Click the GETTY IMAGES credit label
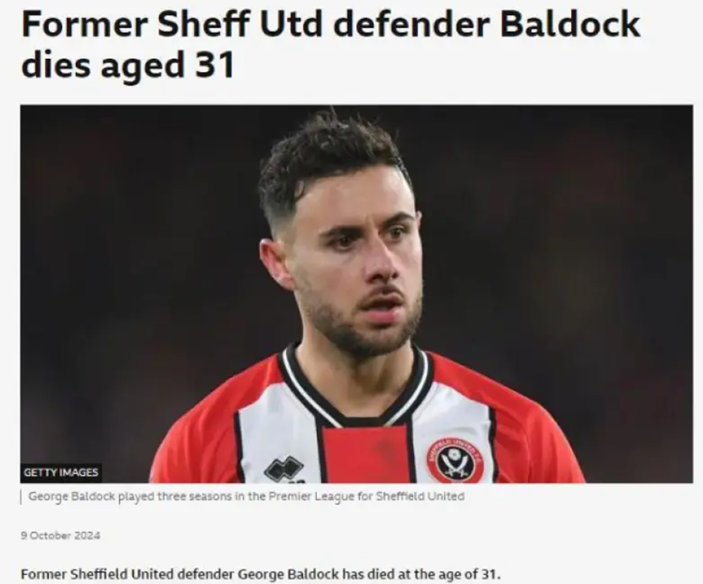 (x=61, y=473)
